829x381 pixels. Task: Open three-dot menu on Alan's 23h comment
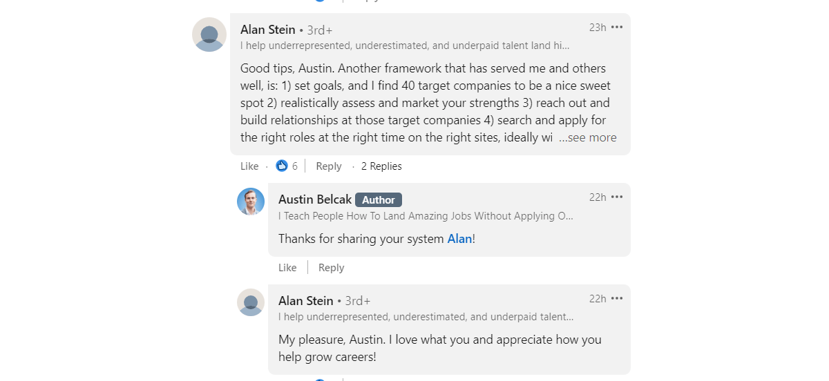617,28
